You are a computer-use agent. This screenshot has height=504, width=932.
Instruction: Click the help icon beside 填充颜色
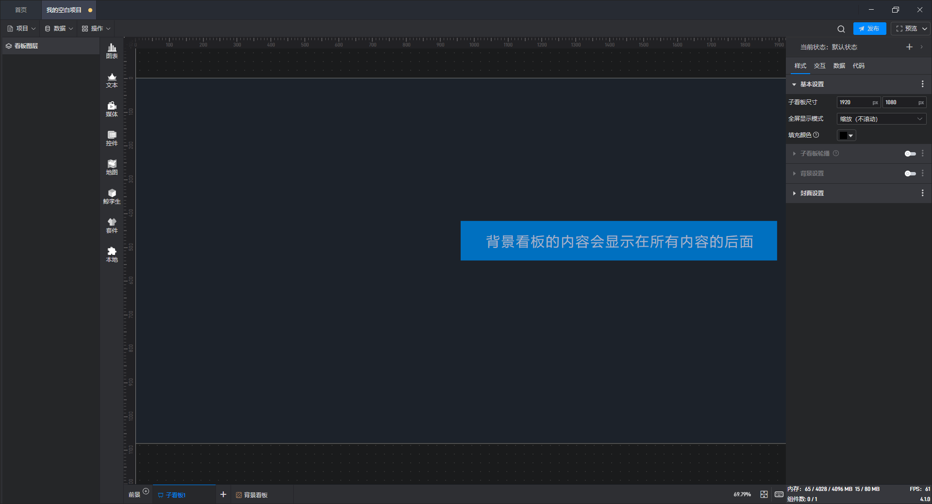click(816, 135)
